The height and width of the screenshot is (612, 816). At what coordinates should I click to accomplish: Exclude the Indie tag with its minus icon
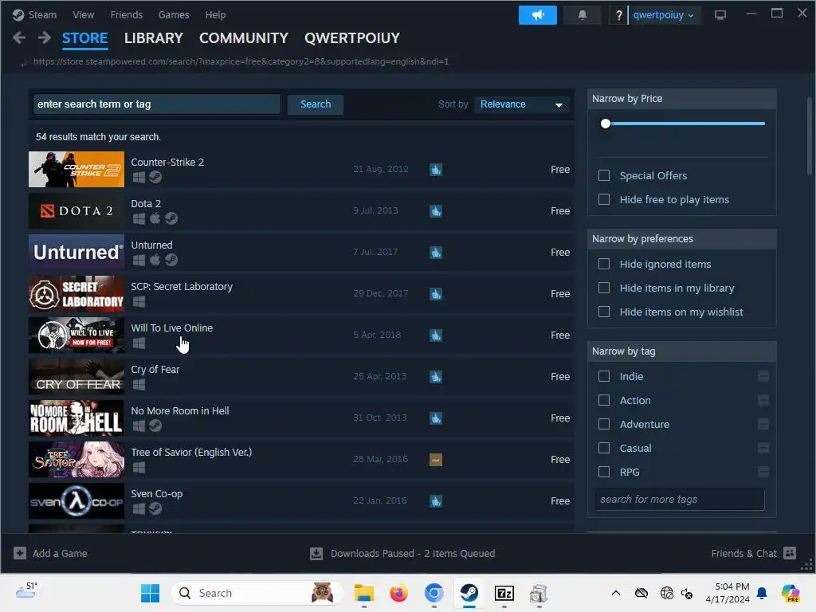pyautogui.click(x=763, y=376)
